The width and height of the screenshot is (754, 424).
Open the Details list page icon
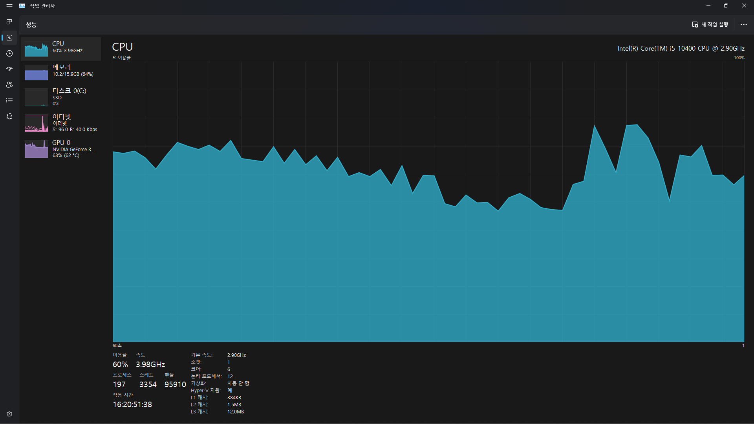[x=9, y=101]
